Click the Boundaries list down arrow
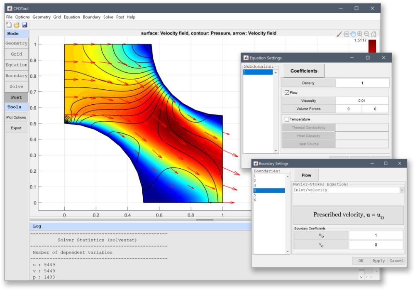Viewport: 415px width, 290px height. (x=288, y=251)
